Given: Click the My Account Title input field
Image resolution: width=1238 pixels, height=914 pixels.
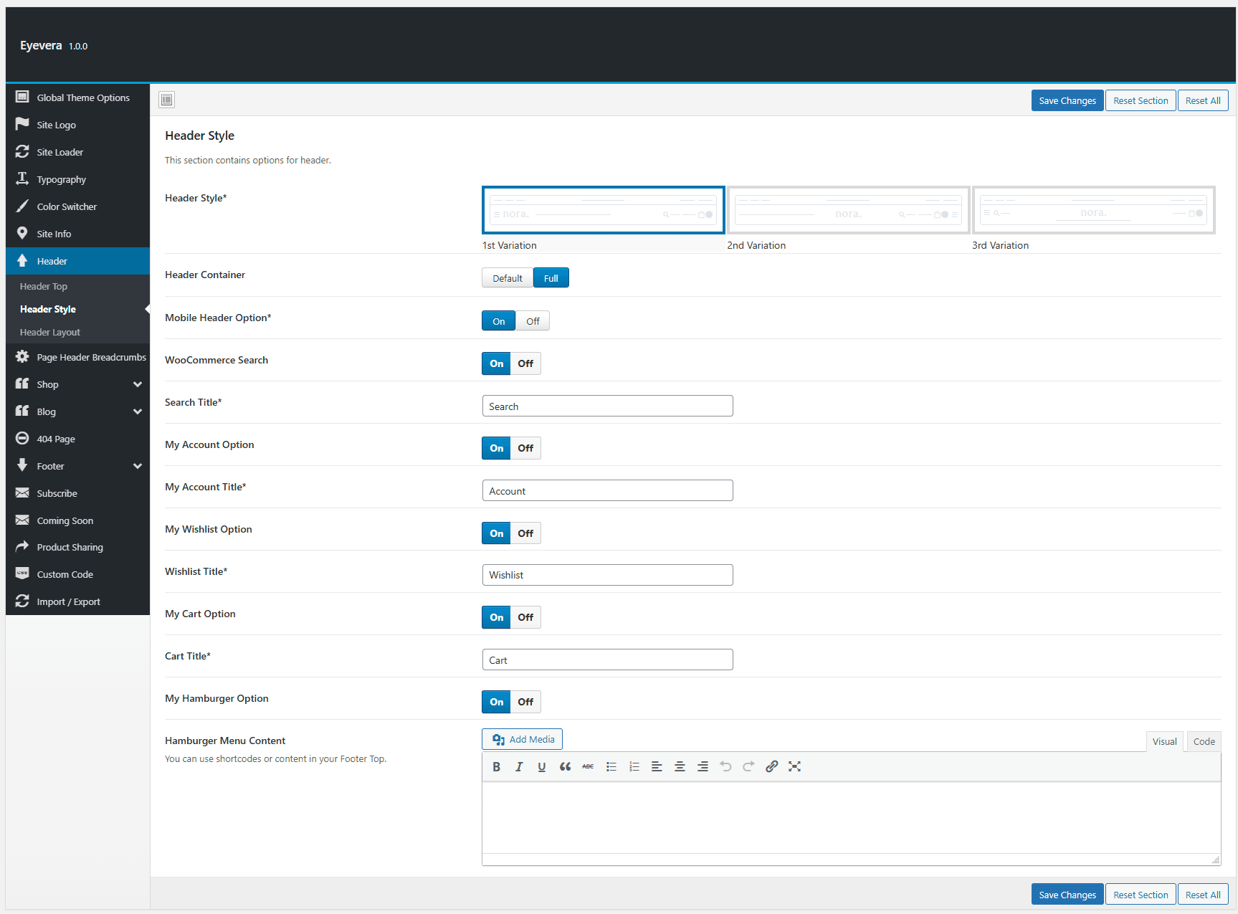Looking at the screenshot, I should [608, 490].
